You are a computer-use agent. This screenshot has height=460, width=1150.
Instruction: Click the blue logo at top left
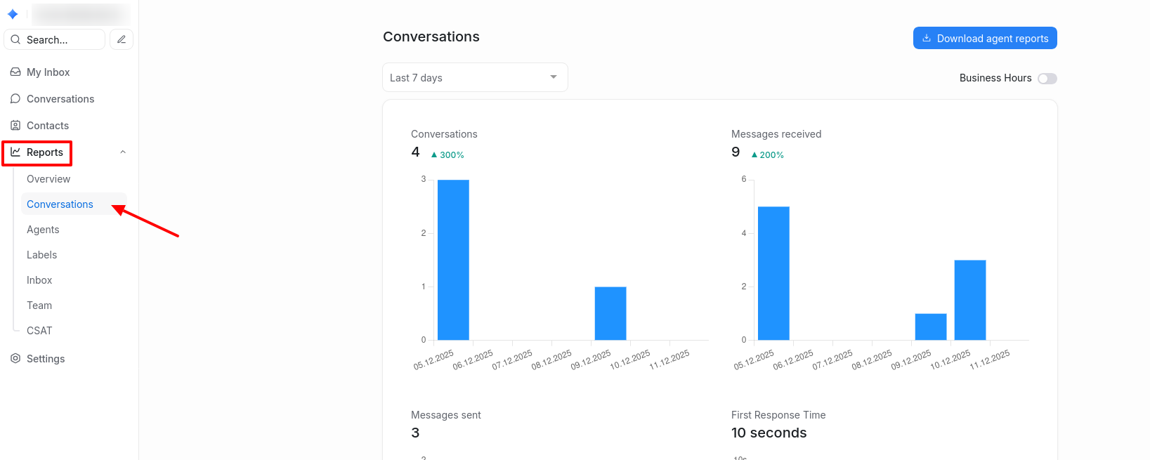13,14
